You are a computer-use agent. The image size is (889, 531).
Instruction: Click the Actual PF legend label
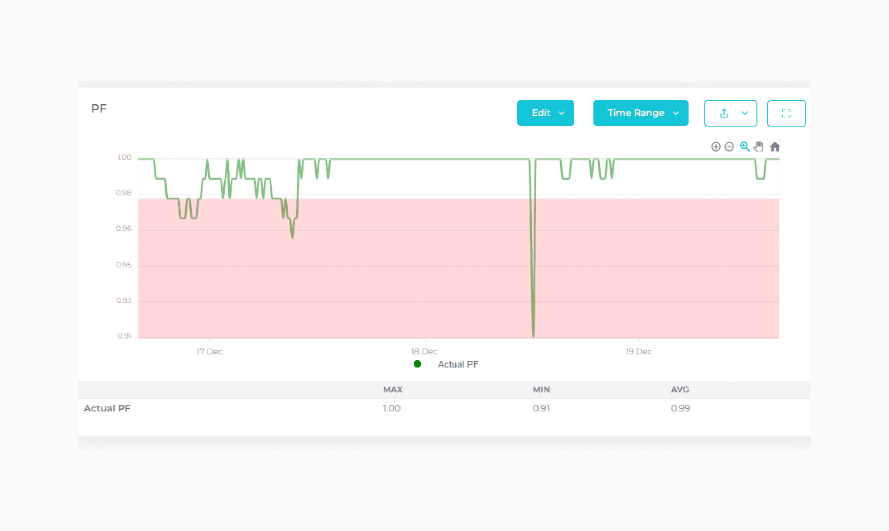coord(458,364)
